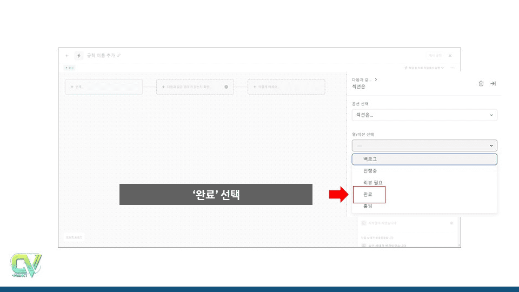Image resolution: width=519 pixels, height=292 pixels.
Task: Expand the run-options dropdown in the top bar
Action: click(424, 68)
